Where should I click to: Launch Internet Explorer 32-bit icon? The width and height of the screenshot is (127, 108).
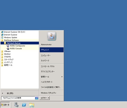[x=2, y=35]
